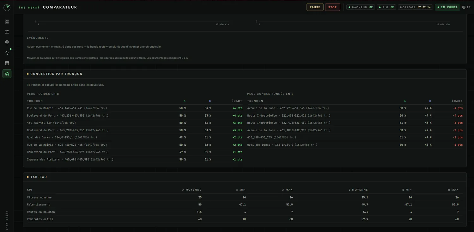Open the activity pulse icon in sidebar
Screen dimensions: 474x232
7,53
